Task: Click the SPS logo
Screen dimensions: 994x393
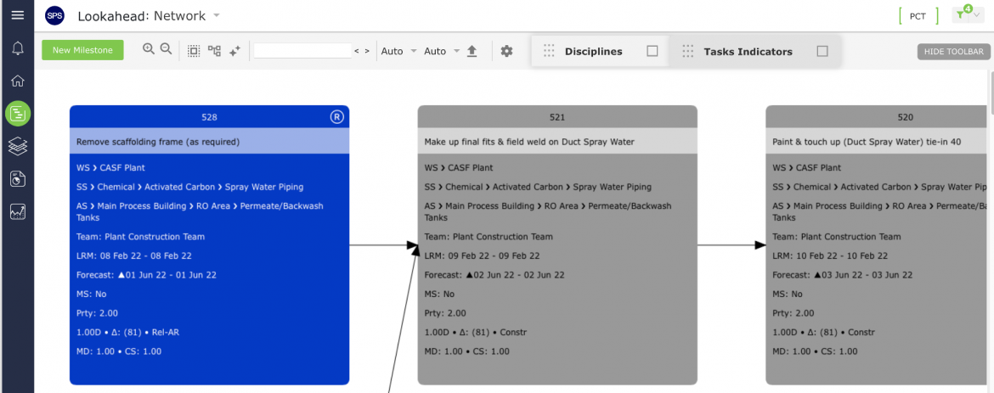Action: [55, 16]
